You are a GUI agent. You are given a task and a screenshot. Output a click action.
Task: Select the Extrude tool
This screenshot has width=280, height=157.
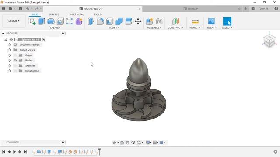42,21
